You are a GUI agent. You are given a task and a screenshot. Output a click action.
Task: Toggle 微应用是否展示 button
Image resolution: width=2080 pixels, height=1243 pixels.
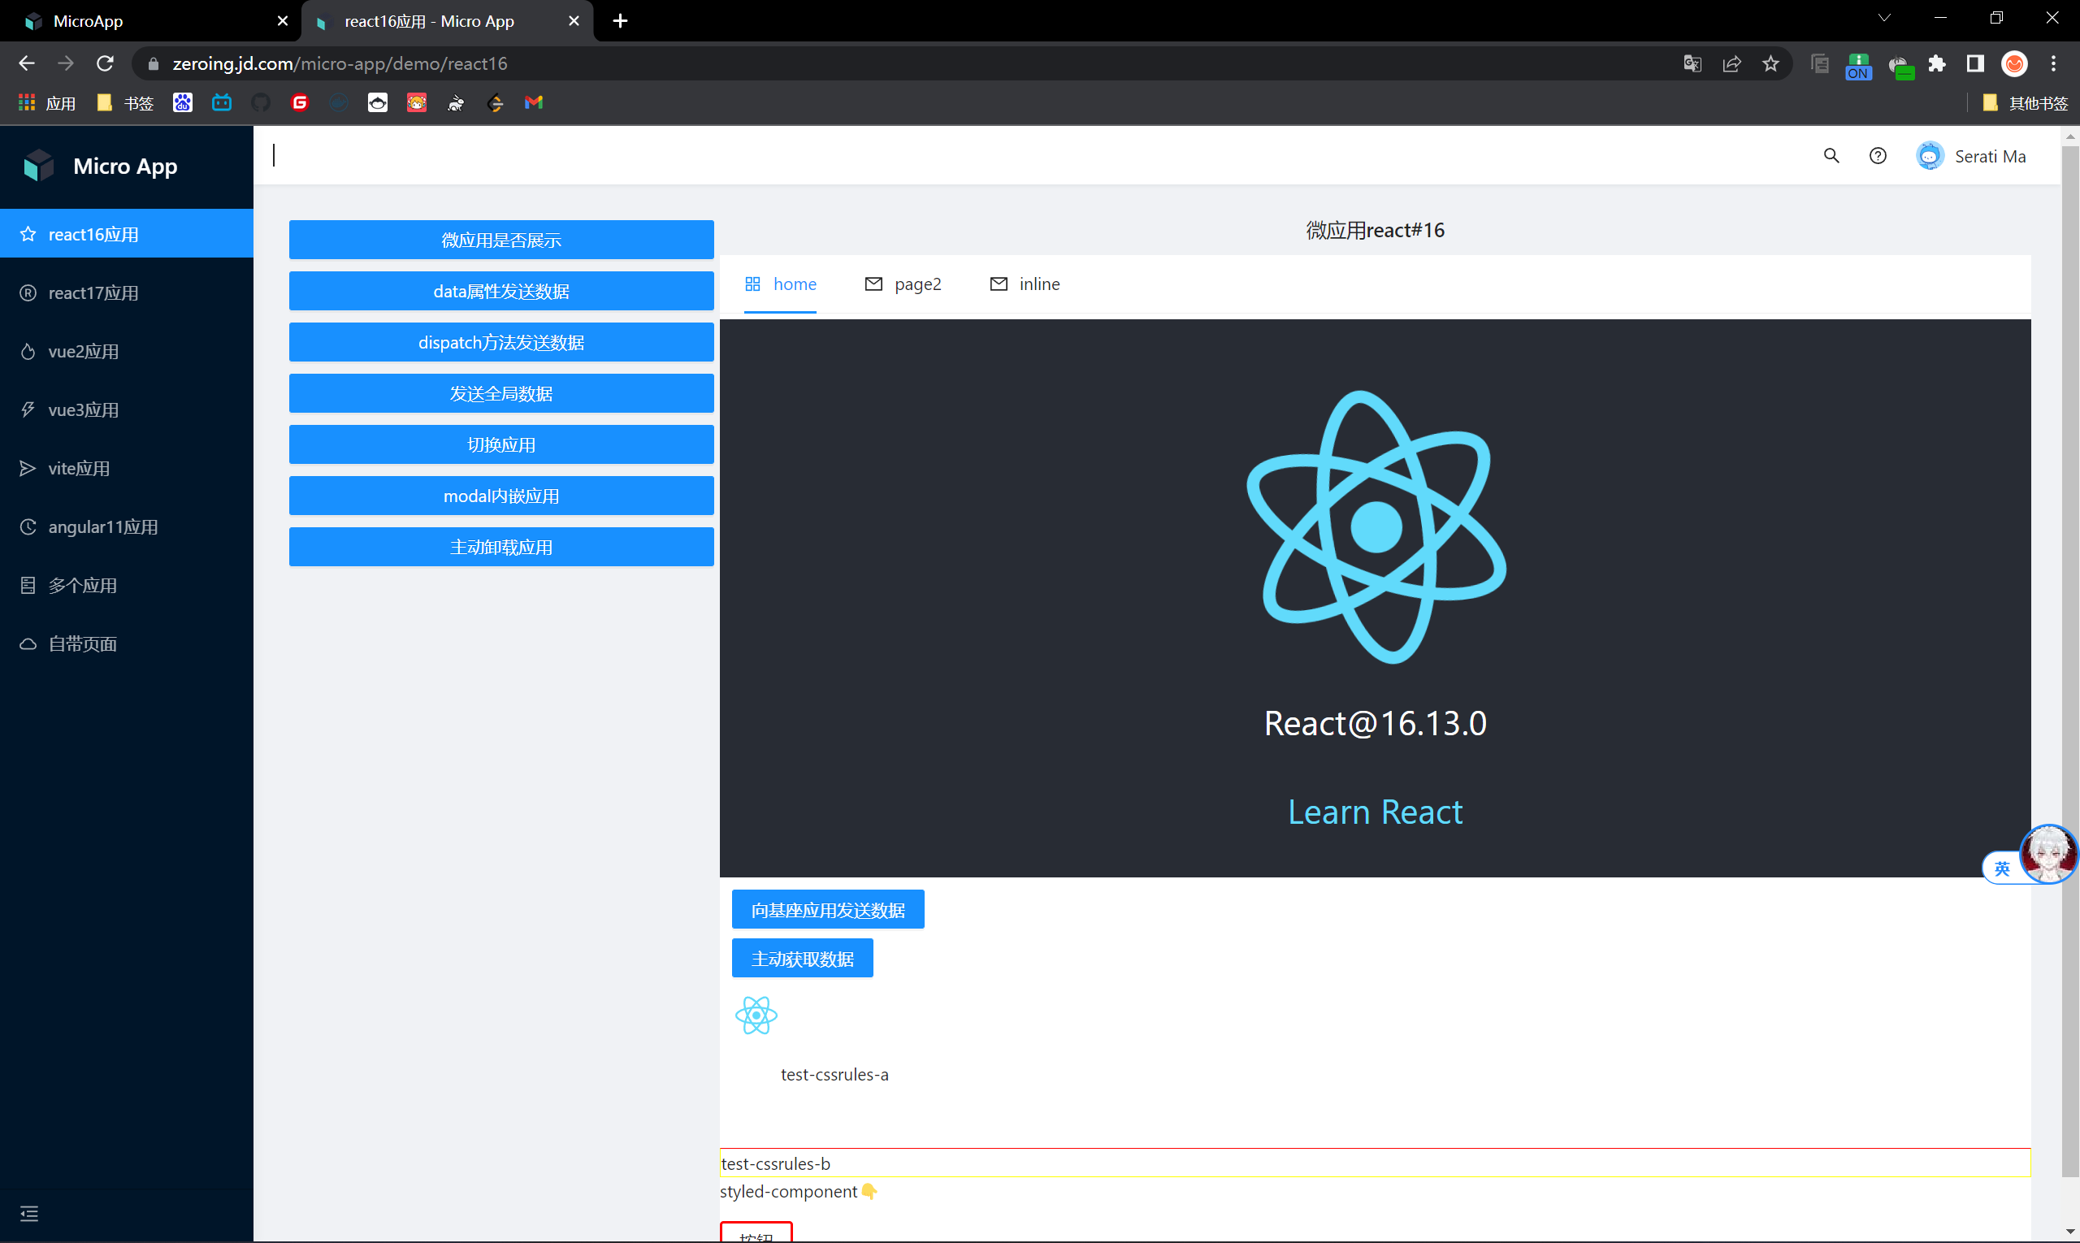click(x=501, y=240)
